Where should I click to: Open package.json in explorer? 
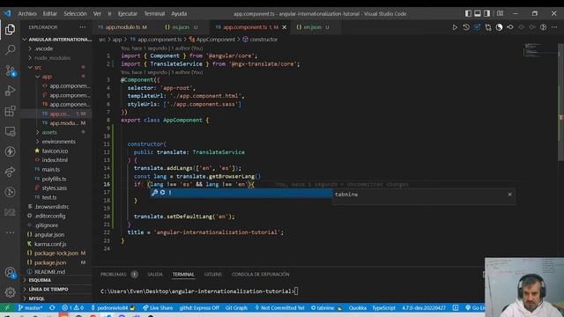[56, 262]
